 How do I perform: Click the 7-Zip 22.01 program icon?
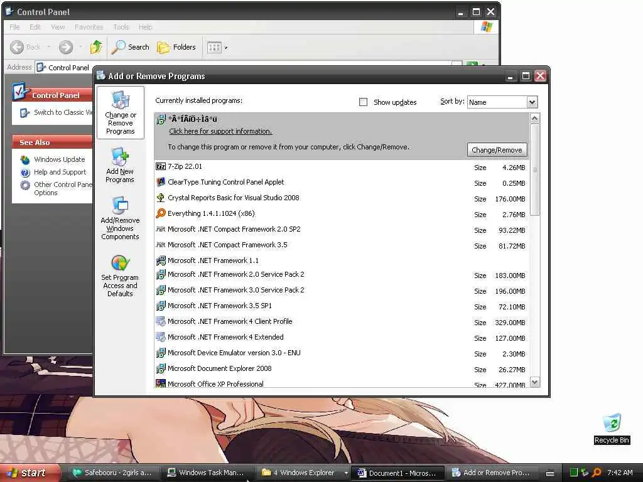coord(161,166)
